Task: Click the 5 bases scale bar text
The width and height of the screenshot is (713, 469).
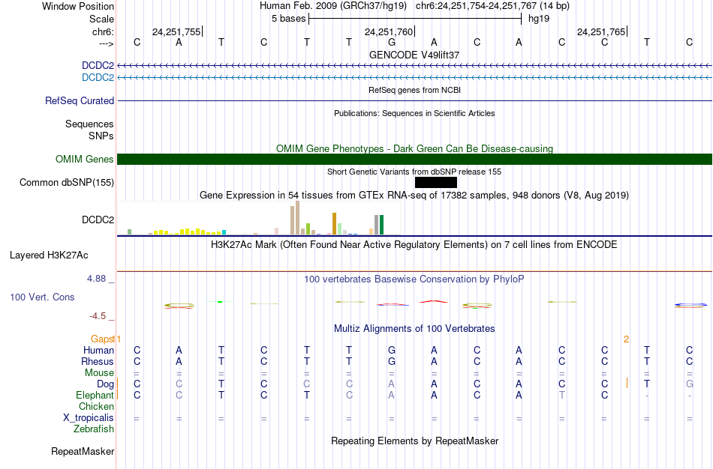Action: click(289, 19)
